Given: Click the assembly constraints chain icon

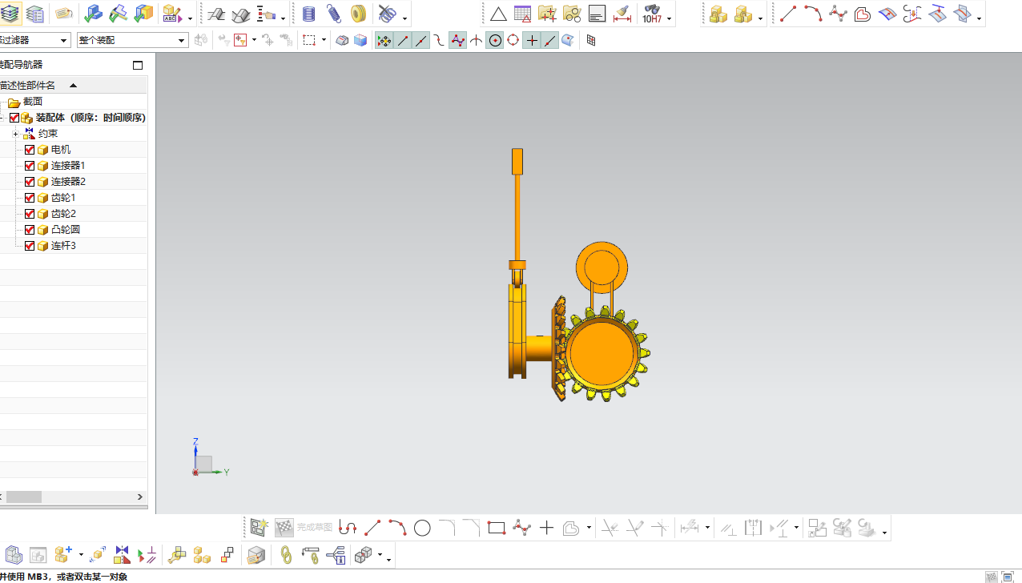Looking at the screenshot, I should coord(286,554).
